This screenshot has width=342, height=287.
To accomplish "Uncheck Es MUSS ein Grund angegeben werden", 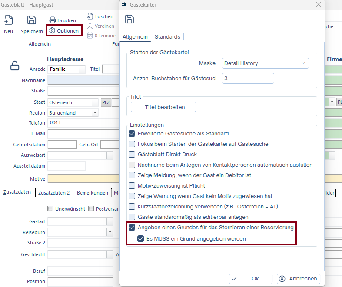I will 141,238.
